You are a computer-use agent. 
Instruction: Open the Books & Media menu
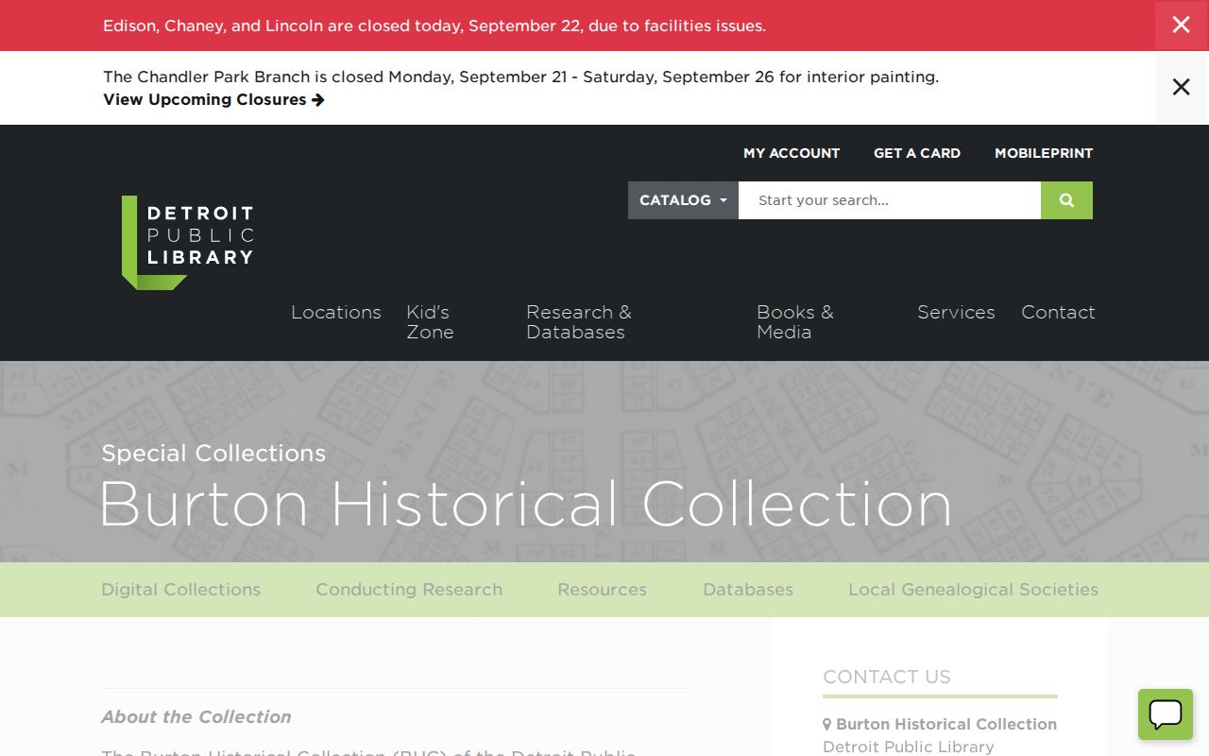[795, 322]
